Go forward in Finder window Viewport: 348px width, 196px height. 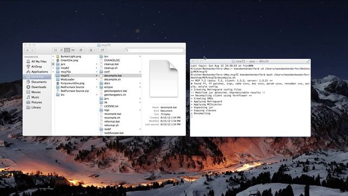click(x=33, y=50)
